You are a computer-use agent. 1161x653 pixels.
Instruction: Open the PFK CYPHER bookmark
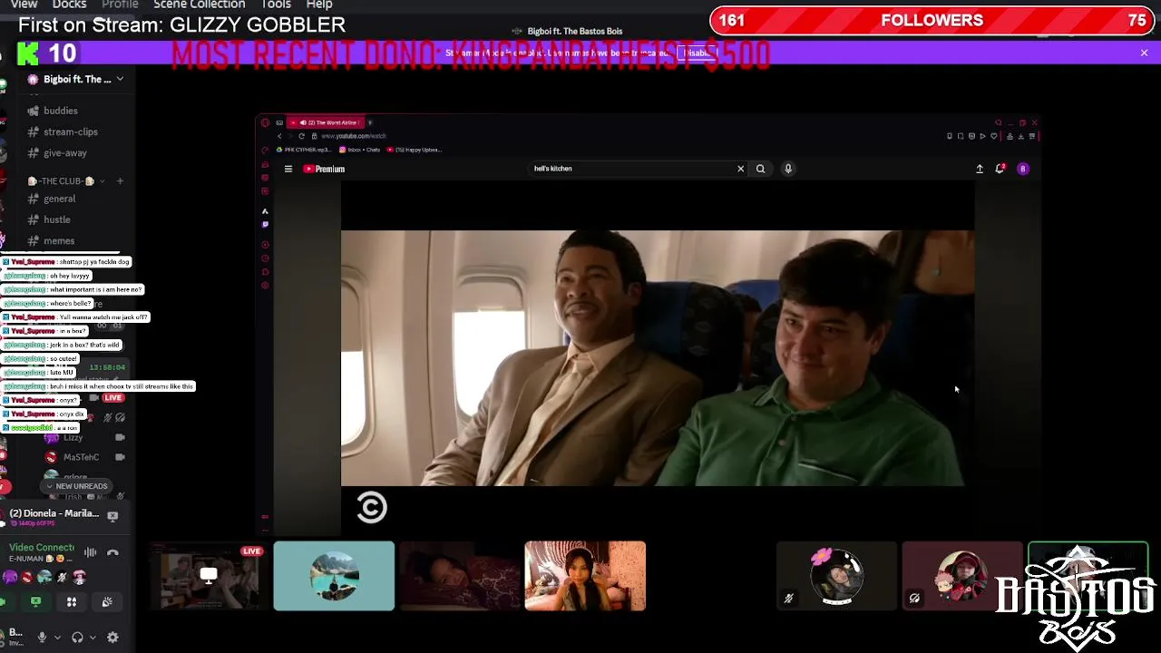[x=306, y=150]
